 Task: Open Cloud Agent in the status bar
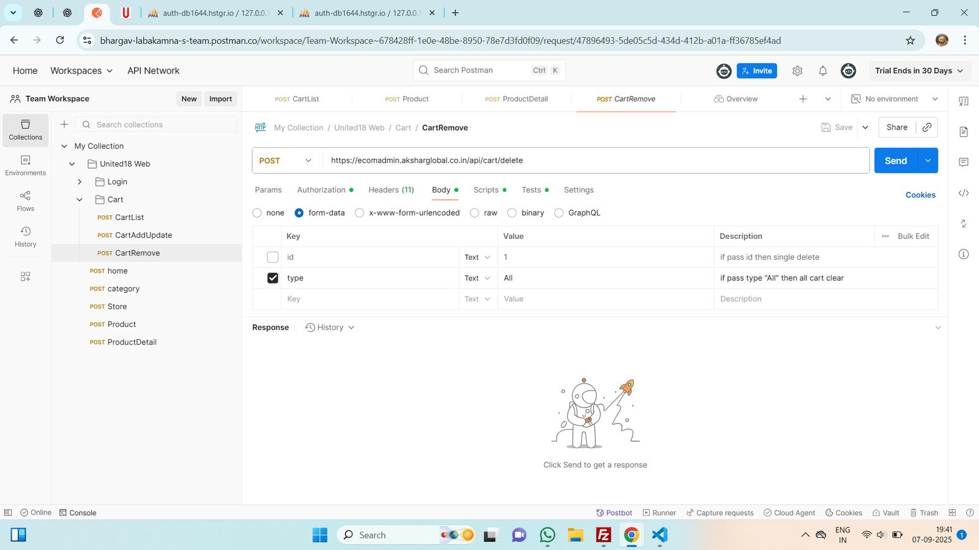789,513
